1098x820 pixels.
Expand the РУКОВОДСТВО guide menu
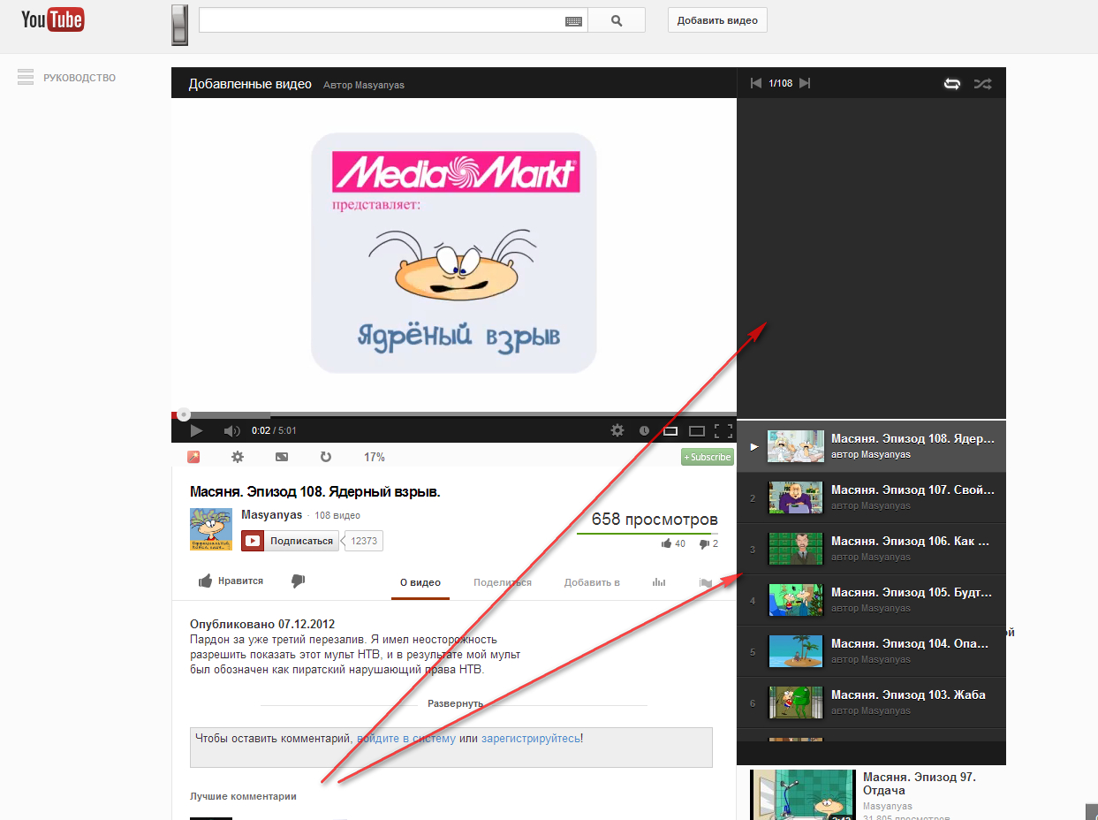tap(66, 78)
